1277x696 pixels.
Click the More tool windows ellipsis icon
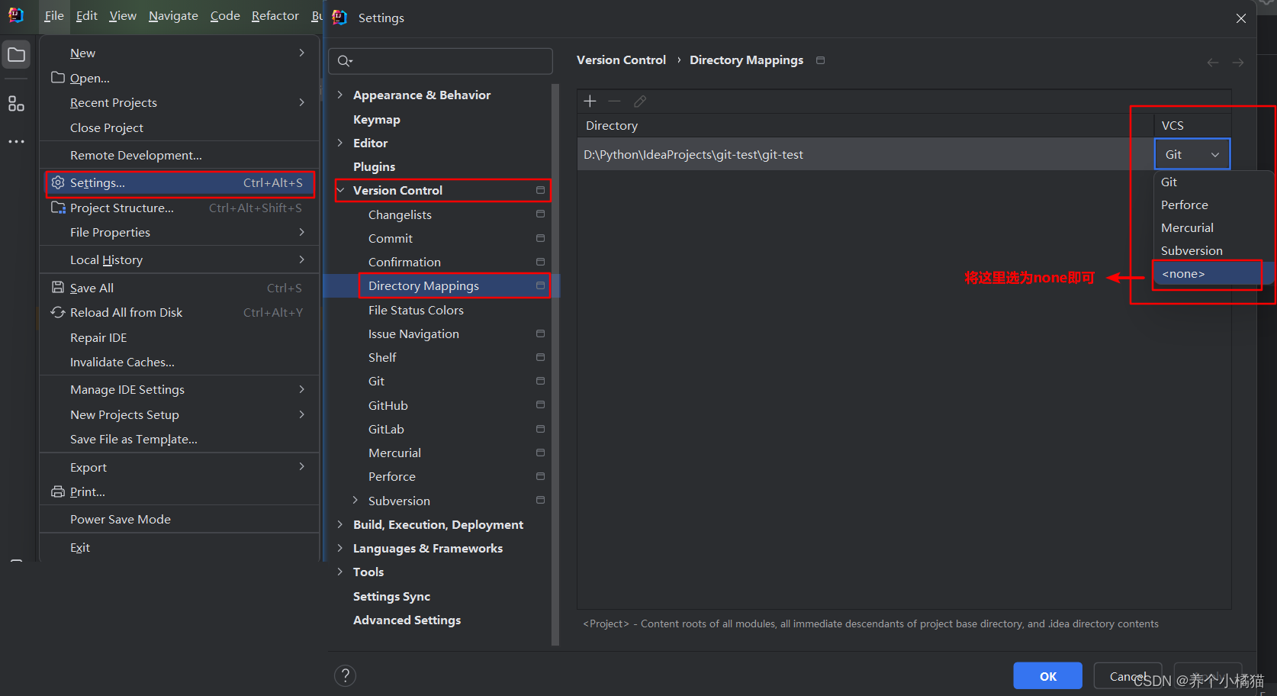click(x=16, y=142)
